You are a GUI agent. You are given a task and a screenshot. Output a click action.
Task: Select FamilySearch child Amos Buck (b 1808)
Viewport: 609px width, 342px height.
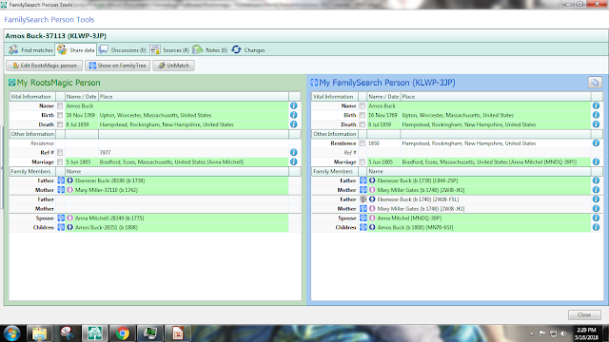(415, 227)
